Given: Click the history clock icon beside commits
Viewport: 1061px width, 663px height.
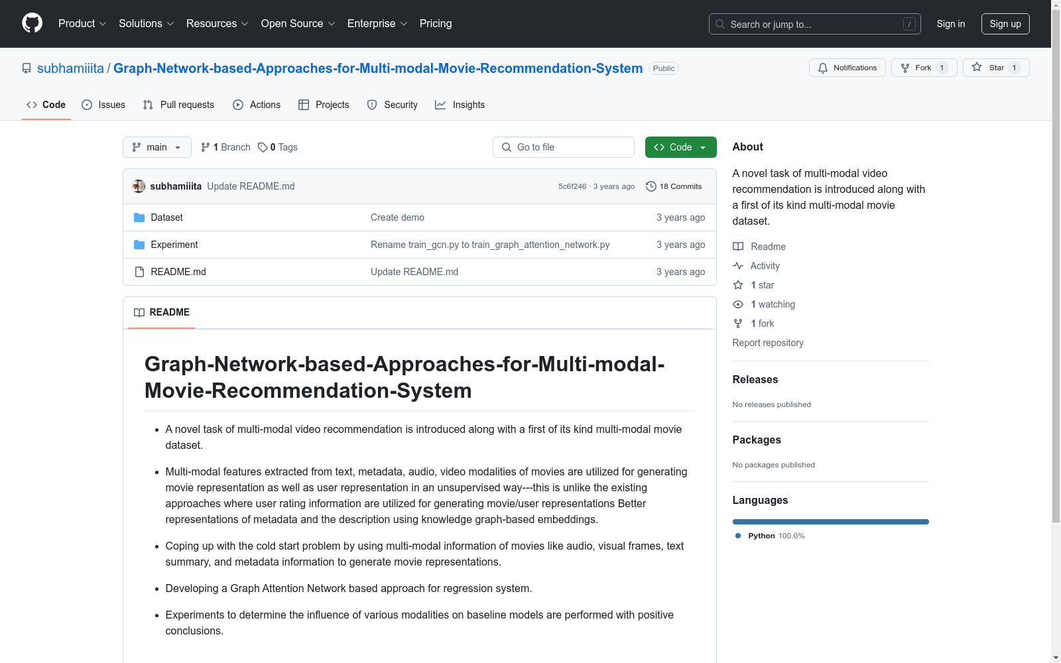Looking at the screenshot, I should 651,186.
